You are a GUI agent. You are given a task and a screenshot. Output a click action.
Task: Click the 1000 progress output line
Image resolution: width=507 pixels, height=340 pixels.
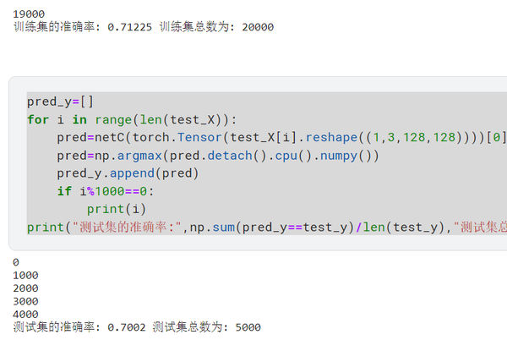[25, 276]
